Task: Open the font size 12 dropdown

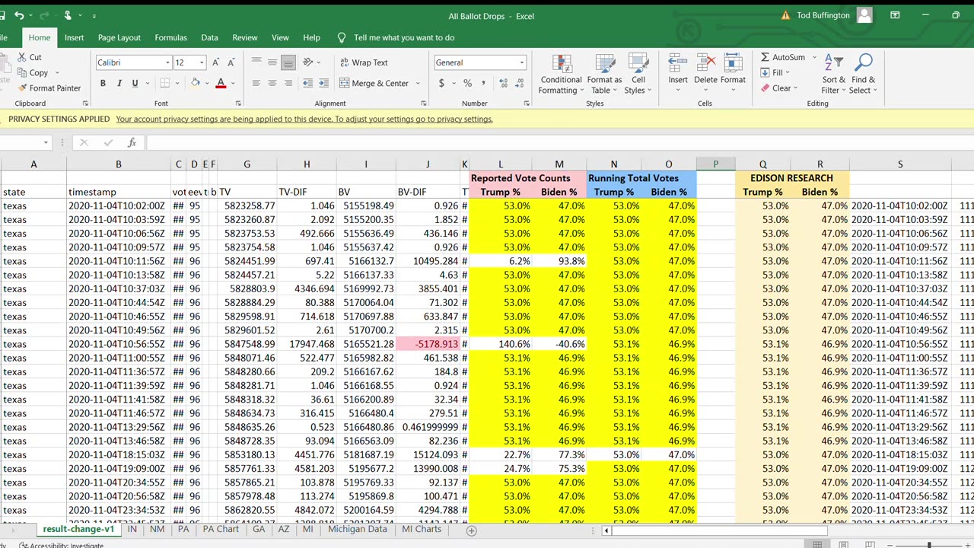Action: (202, 62)
